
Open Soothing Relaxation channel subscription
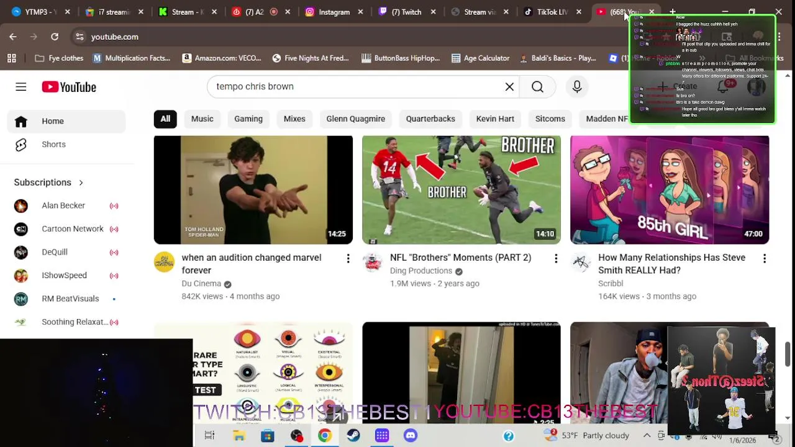[x=66, y=322]
